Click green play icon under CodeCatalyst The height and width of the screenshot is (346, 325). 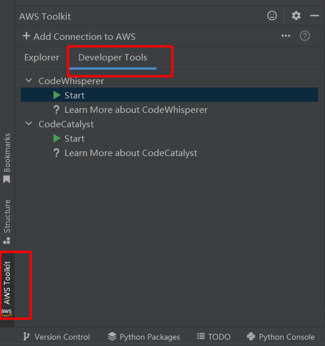click(57, 139)
